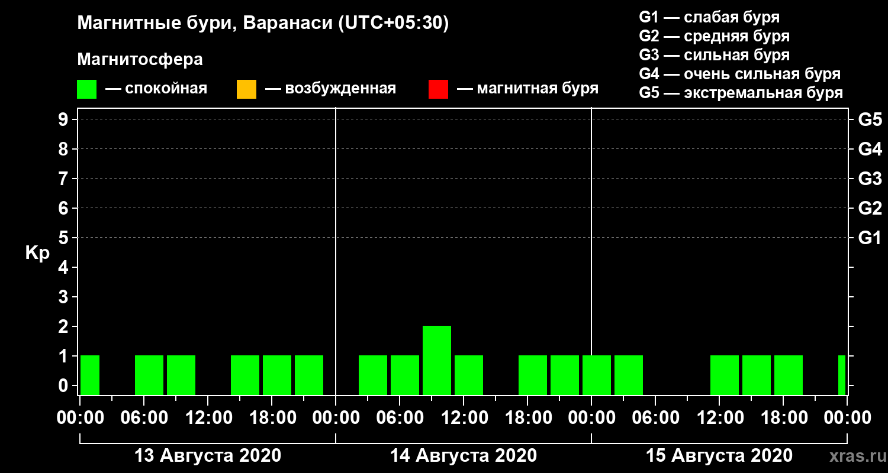Click the '— спокойная' legend label
Image resolution: width=888 pixels, height=473 pixels.
click(156, 89)
